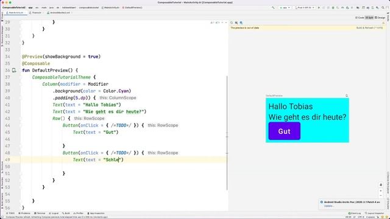This screenshot has width=390, height=219.
Task: Click the deploy preview icon above DefaultPreview
Action: (x=347, y=96)
